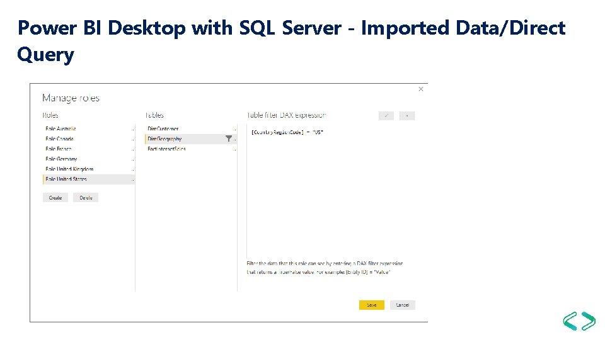The width and height of the screenshot is (605, 340).
Task: Click the filter funnel icon on DimGeography
Action: click(228, 139)
